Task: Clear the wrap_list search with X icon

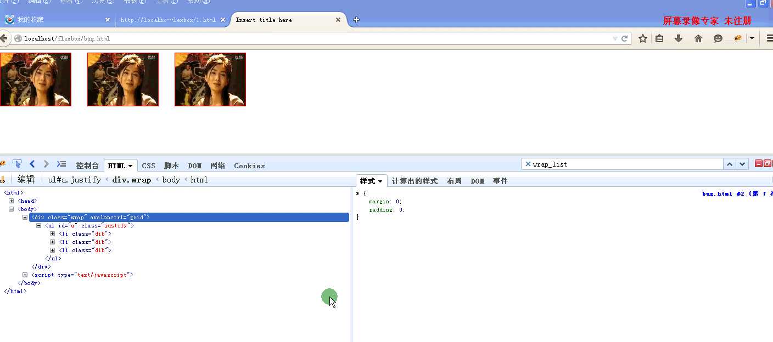Action: pos(528,164)
